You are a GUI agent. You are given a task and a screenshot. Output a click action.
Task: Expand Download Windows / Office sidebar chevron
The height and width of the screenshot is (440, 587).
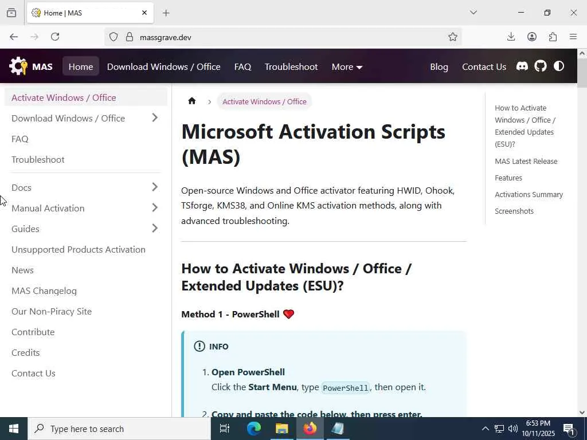pos(155,118)
